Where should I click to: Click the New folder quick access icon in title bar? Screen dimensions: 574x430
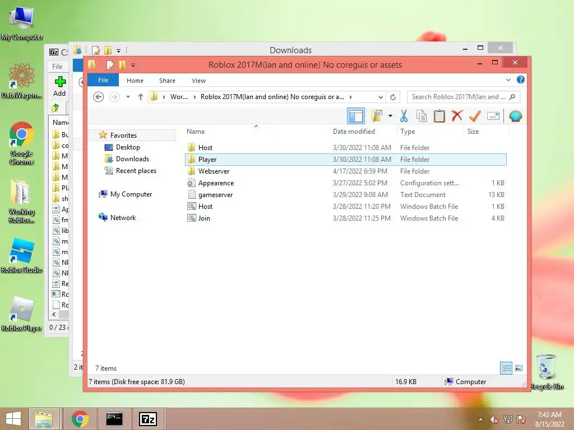[122, 65]
